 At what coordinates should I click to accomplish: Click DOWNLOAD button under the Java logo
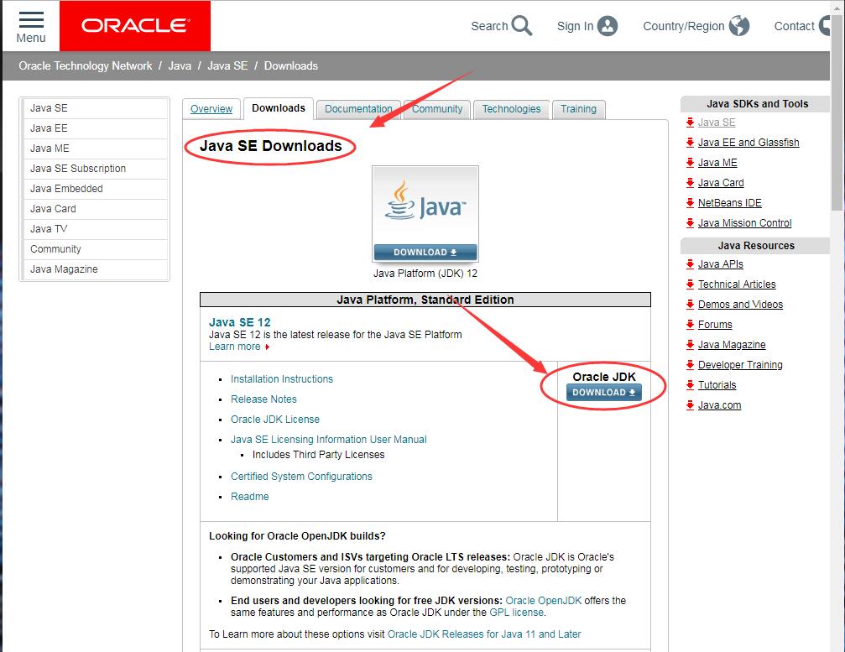click(x=425, y=253)
